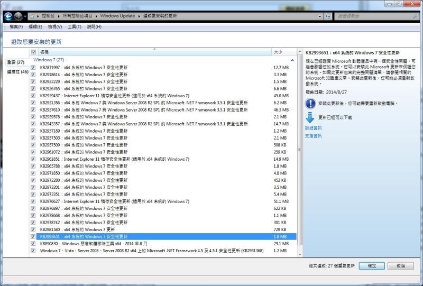Image resolution: width=423 pixels, height=286 pixels.
Task: Click the 所有控制台項目 breadcrumb
Action: click(77, 16)
